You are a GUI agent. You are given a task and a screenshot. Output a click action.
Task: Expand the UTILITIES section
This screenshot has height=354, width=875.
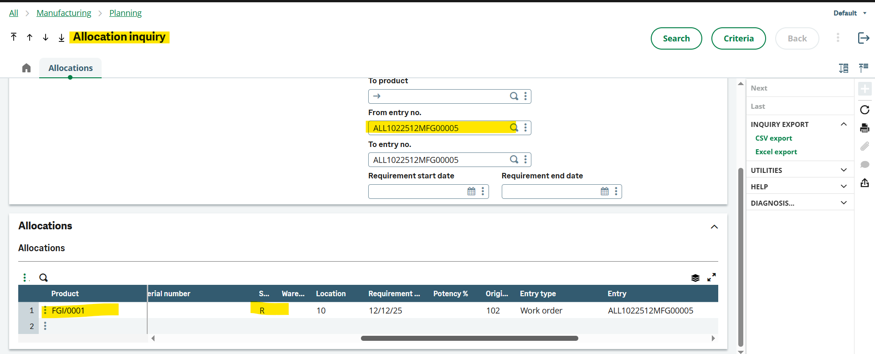(844, 170)
